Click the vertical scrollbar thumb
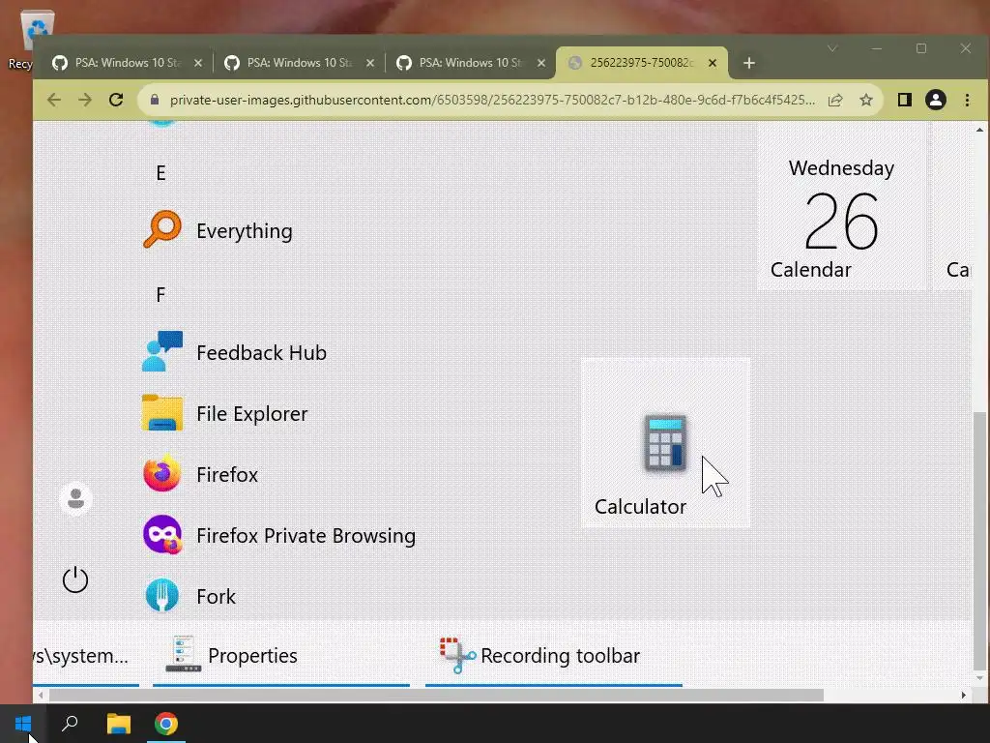Viewport: 990px width, 743px height. 978,541
